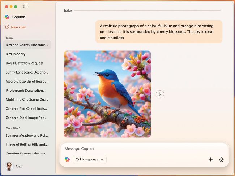The width and height of the screenshot is (235, 176).
Task: Download the generated bird image
Action: click(x=160, y=94)
